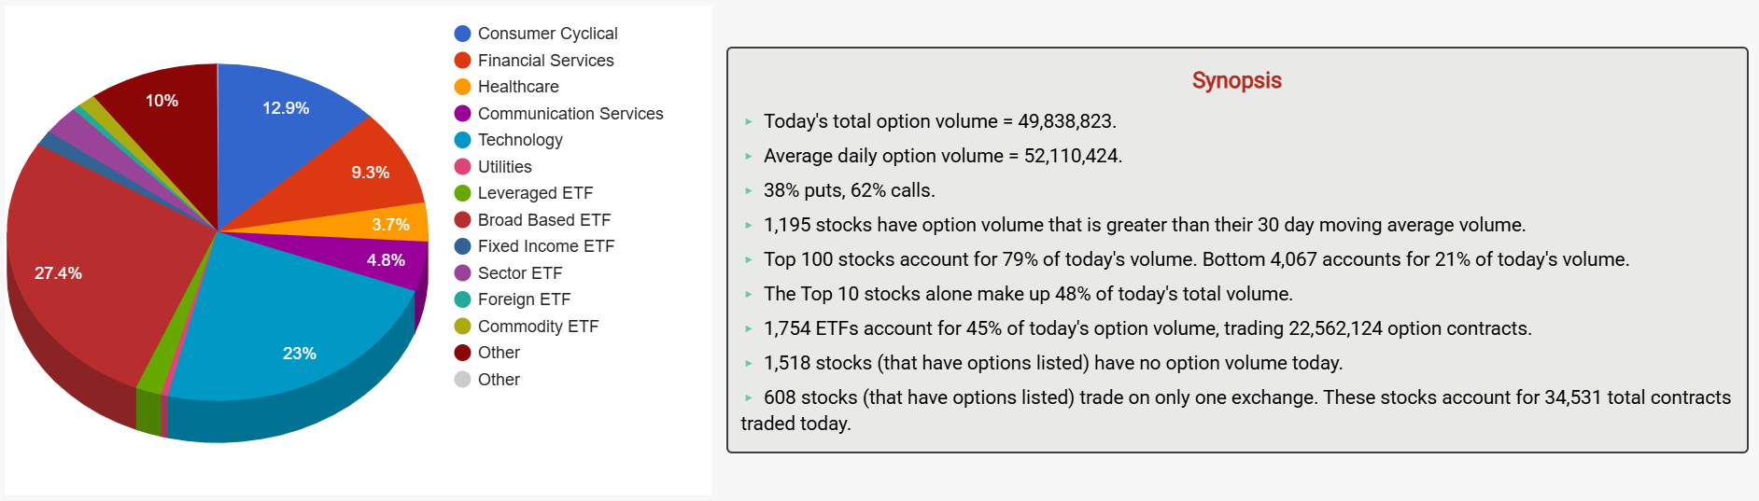Click the Healthcare orange legend dot

point(462,87)
